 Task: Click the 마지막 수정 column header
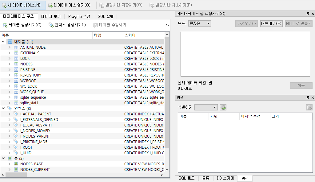254,116
